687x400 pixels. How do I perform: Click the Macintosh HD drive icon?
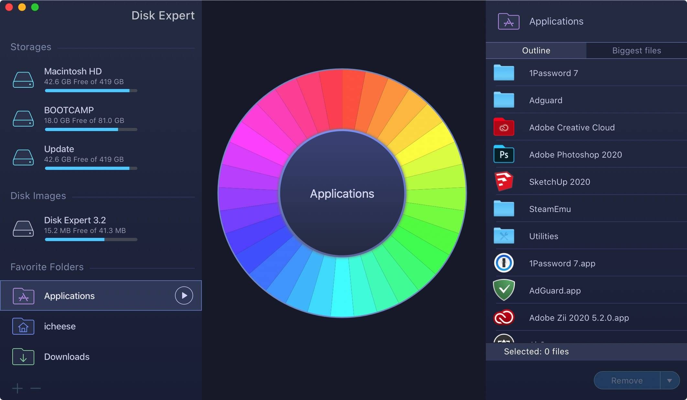23,80
